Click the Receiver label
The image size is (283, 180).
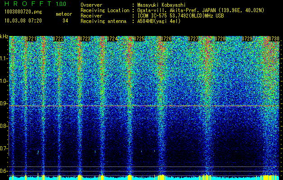pos(91,16)
